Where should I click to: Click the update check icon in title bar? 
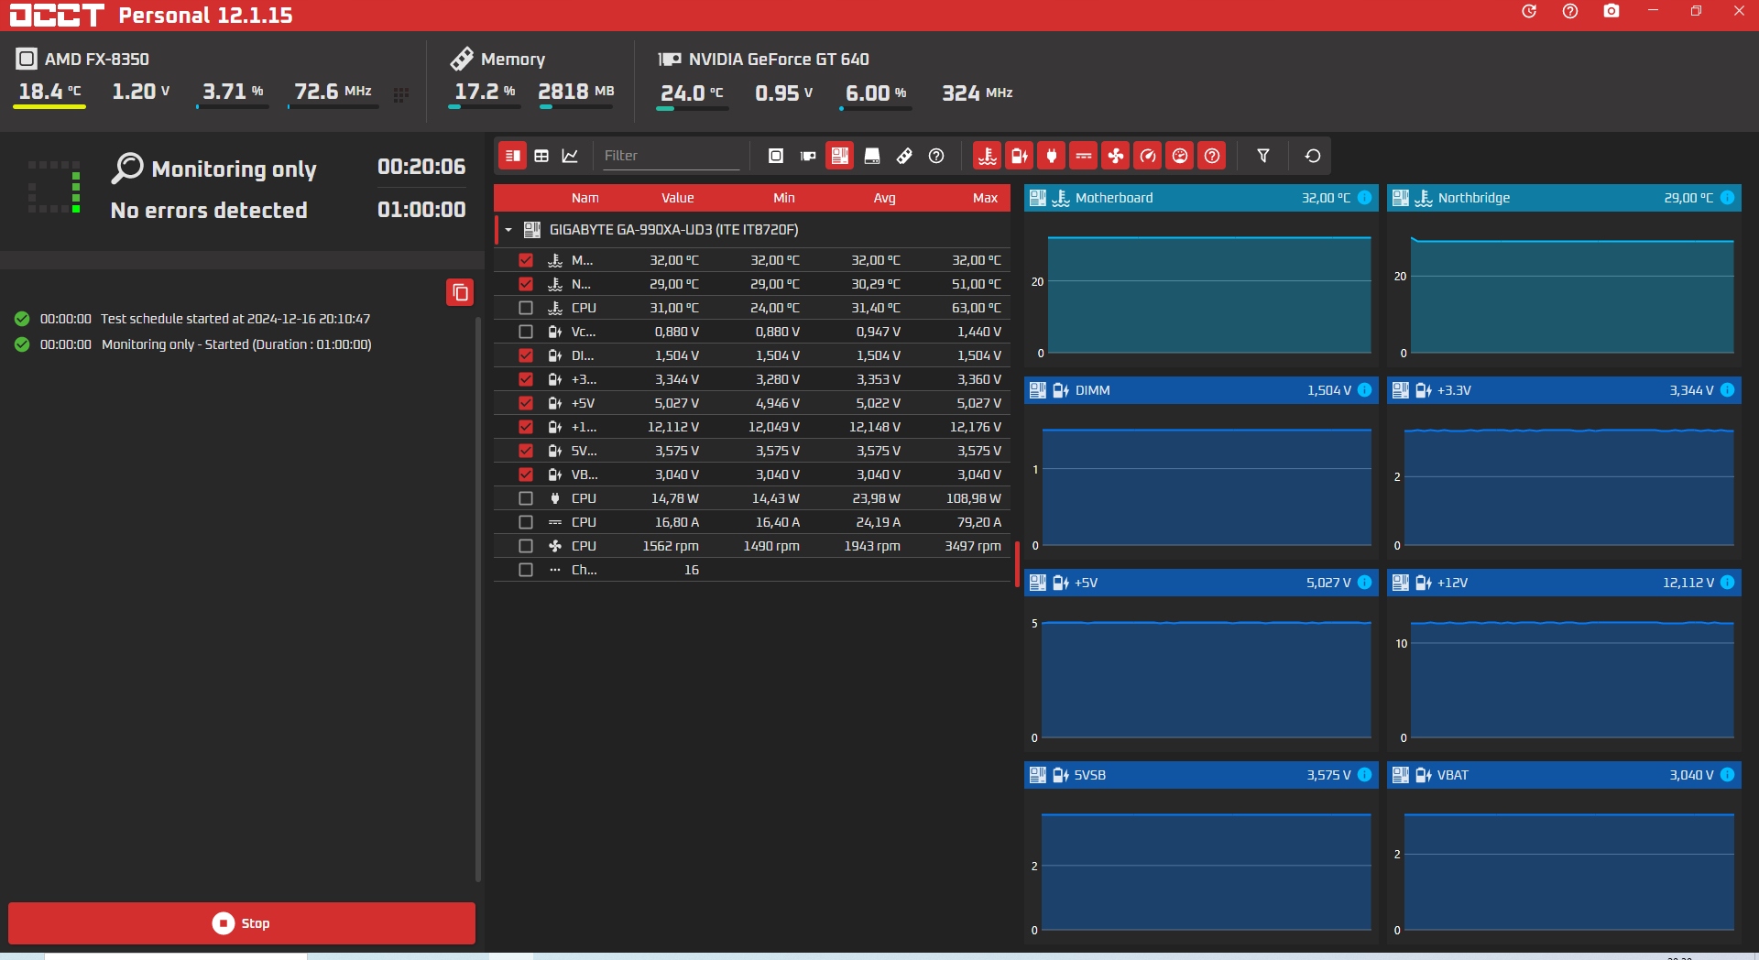[x=1529, y=12]
